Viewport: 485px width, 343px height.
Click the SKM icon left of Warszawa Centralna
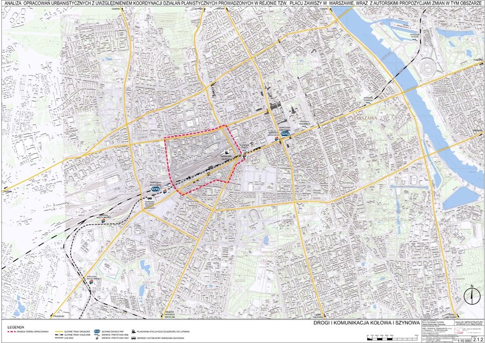coord(277,139)
